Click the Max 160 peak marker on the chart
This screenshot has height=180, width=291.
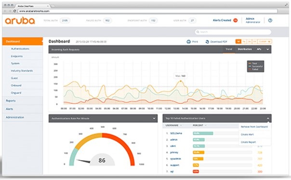pos(181,81)
